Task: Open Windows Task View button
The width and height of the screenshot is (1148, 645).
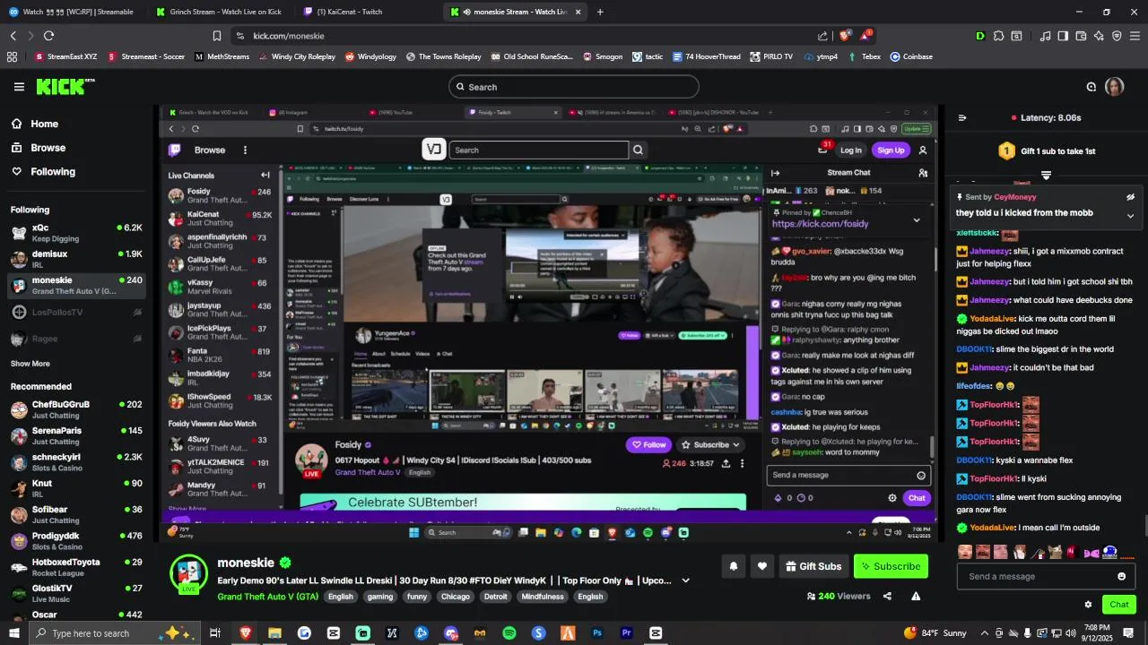Action: pyautogui.click(x=215, y=633)
